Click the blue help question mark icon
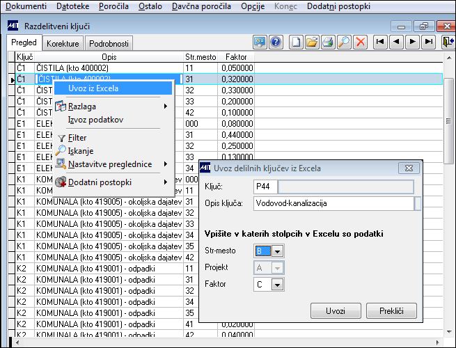This screenshot has height=348, width=456. click(276, 42)
